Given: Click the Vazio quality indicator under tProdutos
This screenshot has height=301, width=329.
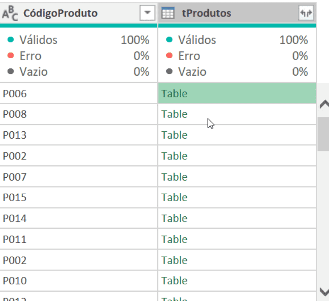Looking at the screenshot, I should coord(192,71).
